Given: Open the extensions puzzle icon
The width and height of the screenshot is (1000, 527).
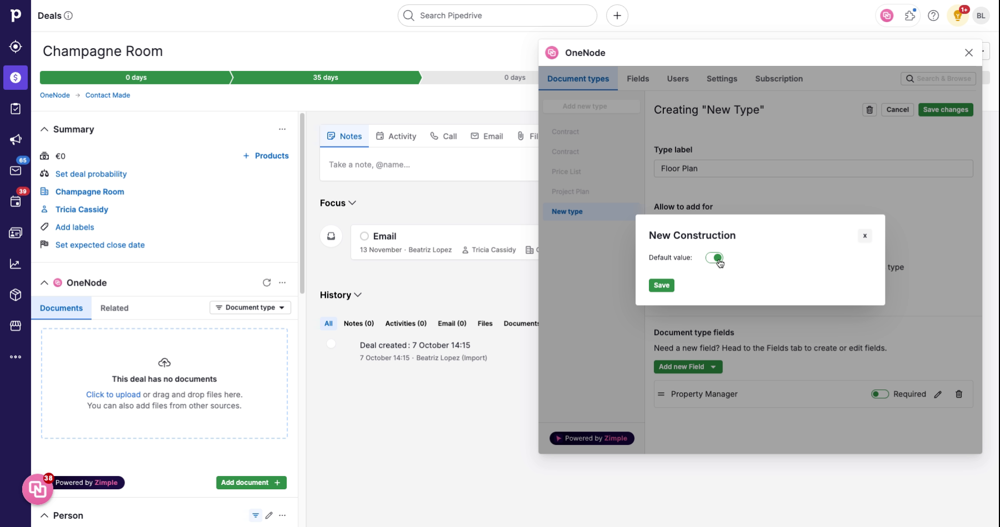Looking at the screenshot, I should pos(910,16).
